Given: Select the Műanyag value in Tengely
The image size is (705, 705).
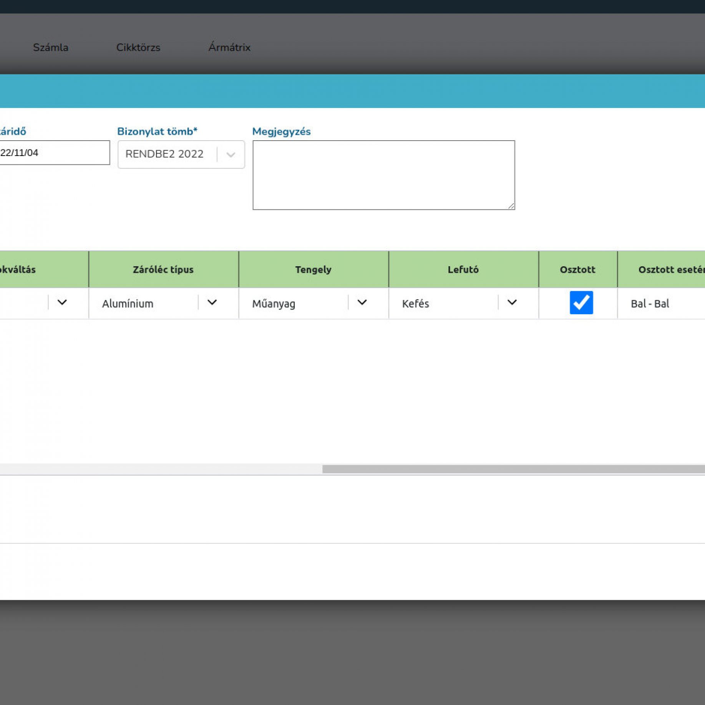Looking at the screenshot, I should point(274,304).
